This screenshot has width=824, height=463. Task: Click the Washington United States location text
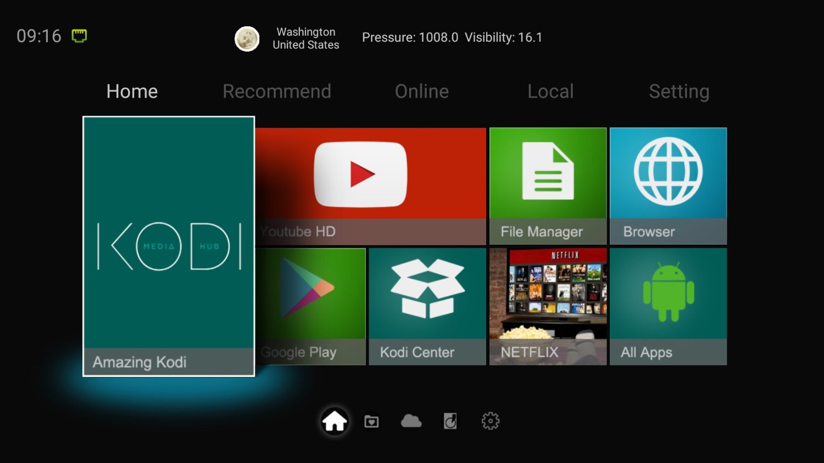pos(306,38)
